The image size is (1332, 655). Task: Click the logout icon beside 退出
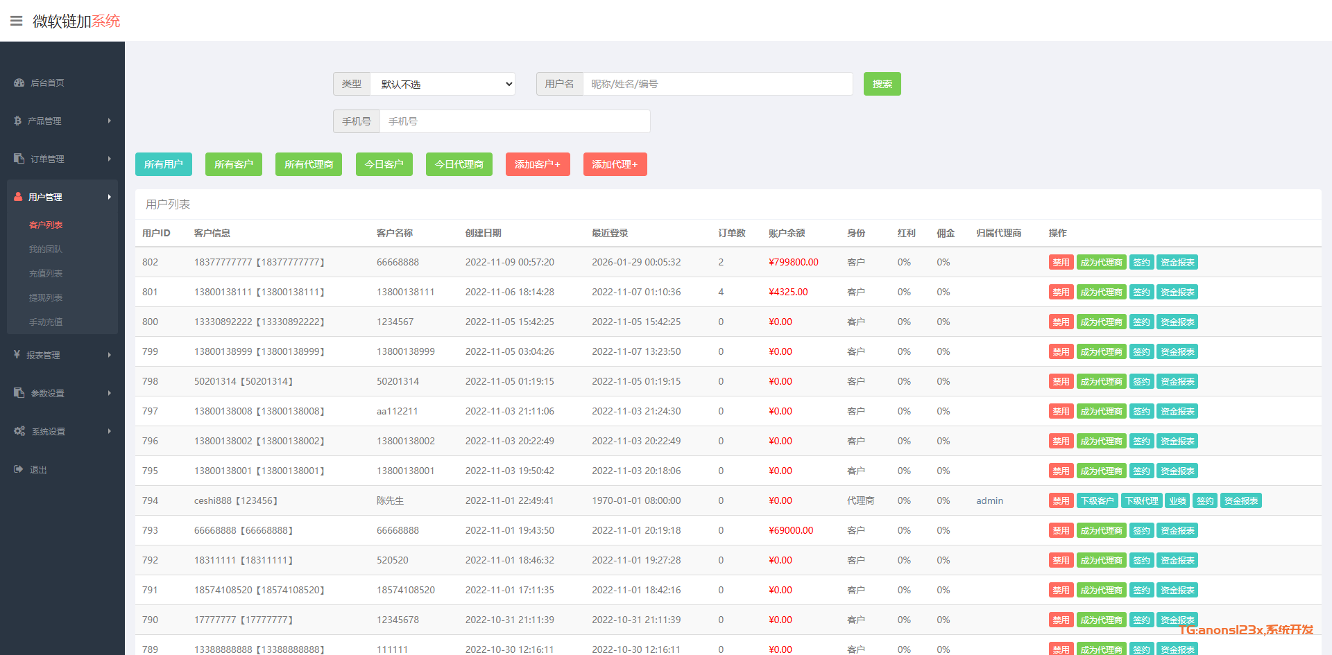18,469
